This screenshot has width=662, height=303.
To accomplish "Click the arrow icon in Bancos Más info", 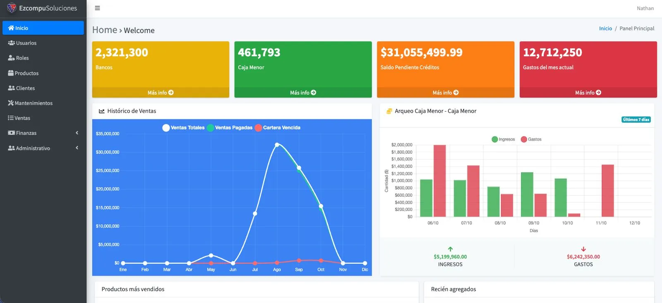I will tap(171, 93).
